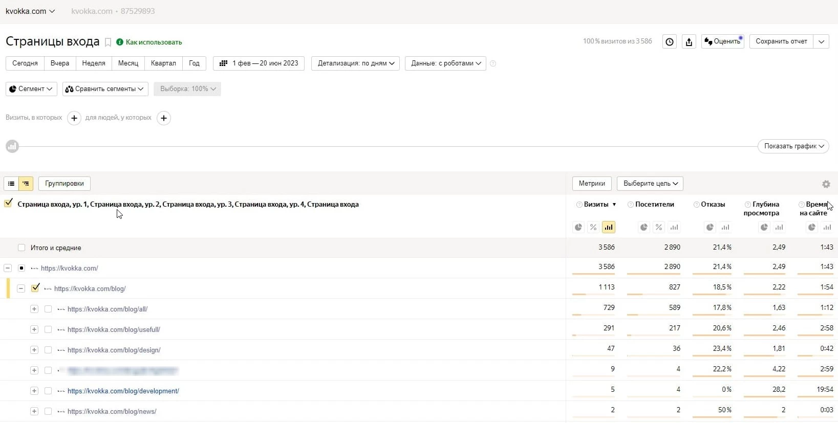Check the blog/news/ row checkbox
Screen dimensions: 838x423
click(x=48, y=411)
